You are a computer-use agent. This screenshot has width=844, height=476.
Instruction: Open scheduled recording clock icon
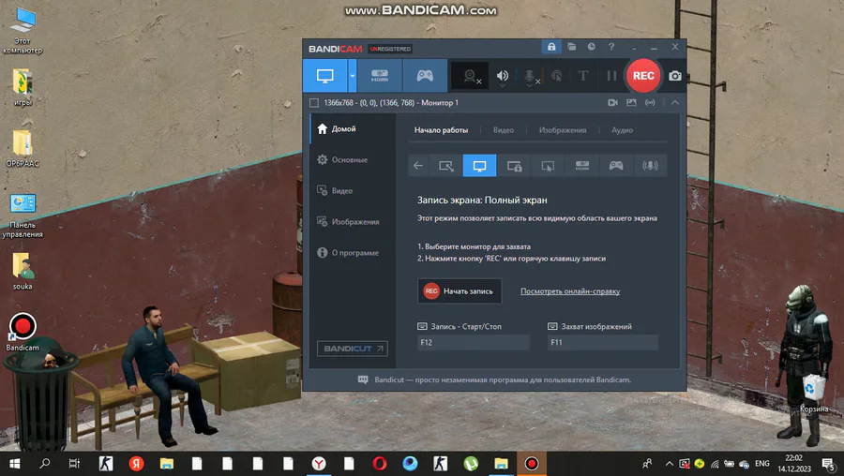(591, 48)
